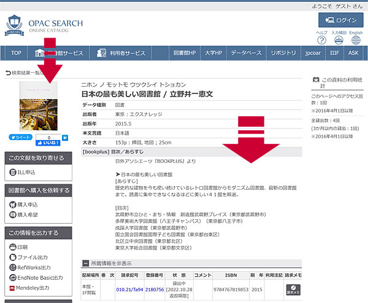Click the Facebook いいね! like button
This screenshot has width=368, height=303.
click(x=48, y=143)
